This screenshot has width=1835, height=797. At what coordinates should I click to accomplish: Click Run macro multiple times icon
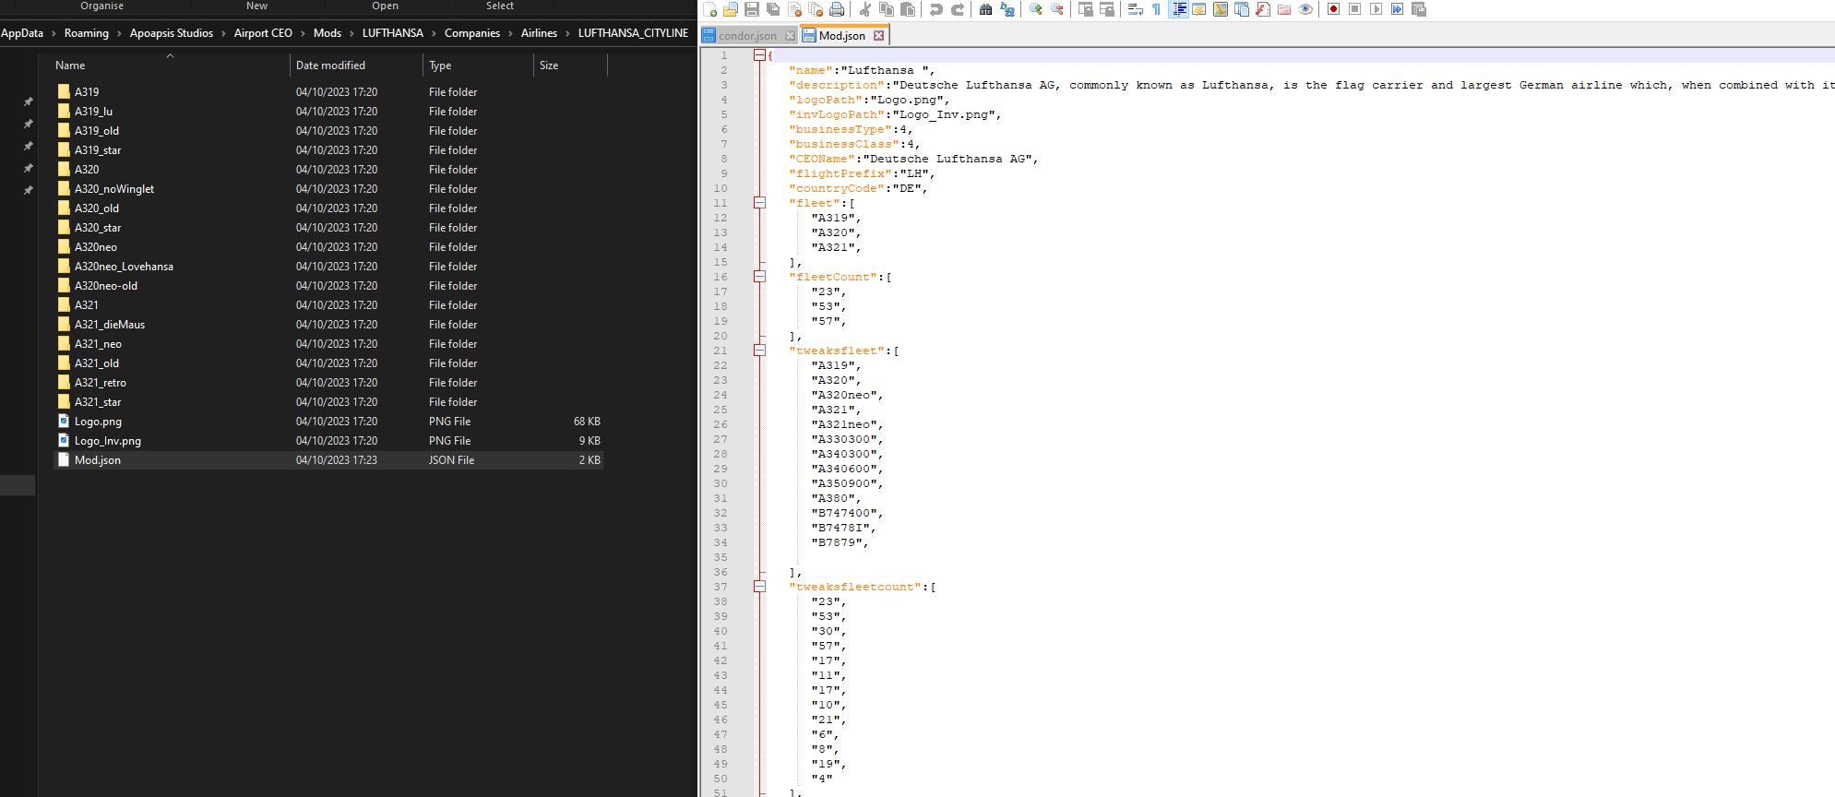1398,9
